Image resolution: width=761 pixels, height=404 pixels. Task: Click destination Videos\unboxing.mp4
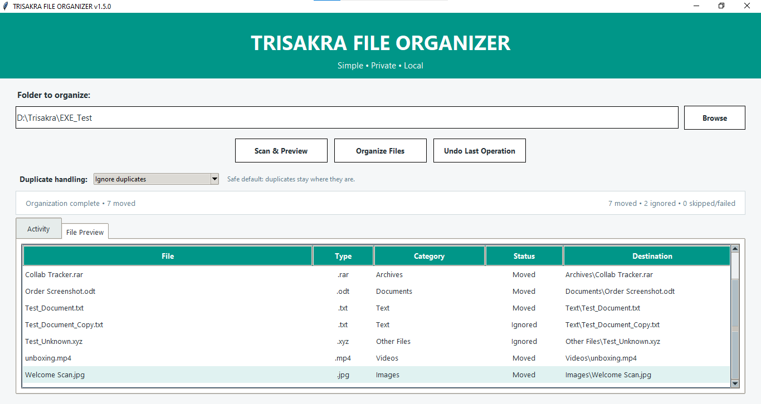point(601,358)
